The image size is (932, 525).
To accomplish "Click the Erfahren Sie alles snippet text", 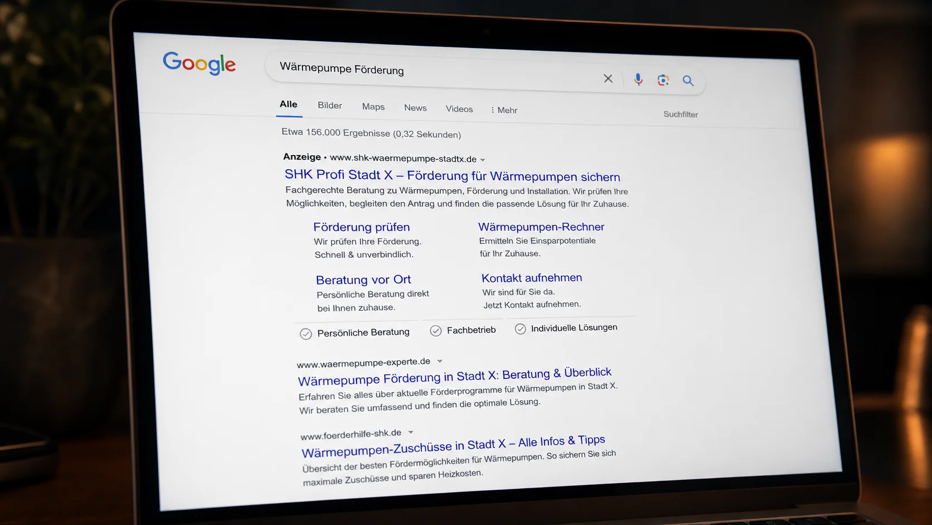I will 459,398.
